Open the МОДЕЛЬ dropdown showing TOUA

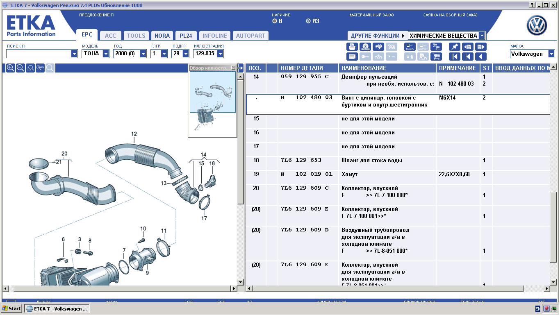coord(106,54)
